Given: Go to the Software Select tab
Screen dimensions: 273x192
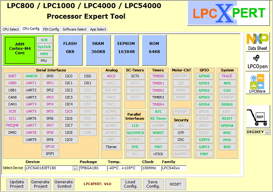Looking at the screenshot, I should pyautogui.click(x=74, y=29).
